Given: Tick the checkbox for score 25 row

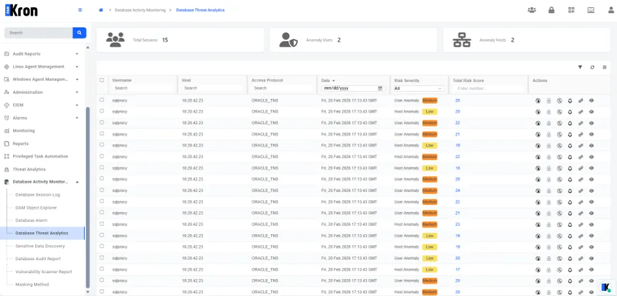Looking at the screenshot, I should [102, 100].
